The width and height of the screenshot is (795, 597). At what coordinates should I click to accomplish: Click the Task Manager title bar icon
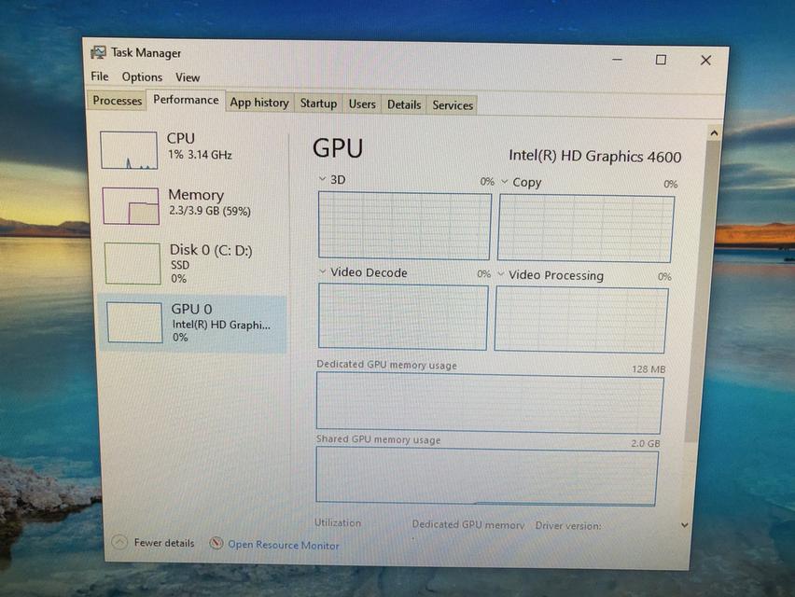[98, 53]
